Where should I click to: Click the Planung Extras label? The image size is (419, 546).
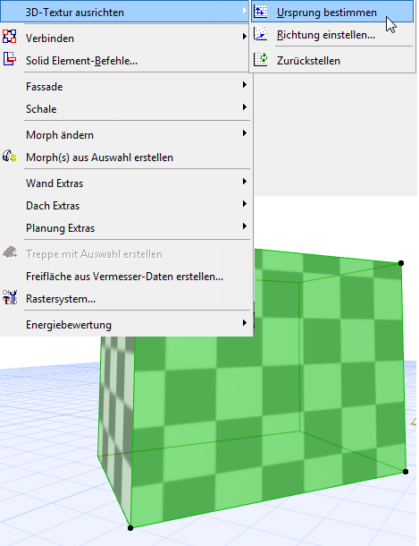[60, 228]
